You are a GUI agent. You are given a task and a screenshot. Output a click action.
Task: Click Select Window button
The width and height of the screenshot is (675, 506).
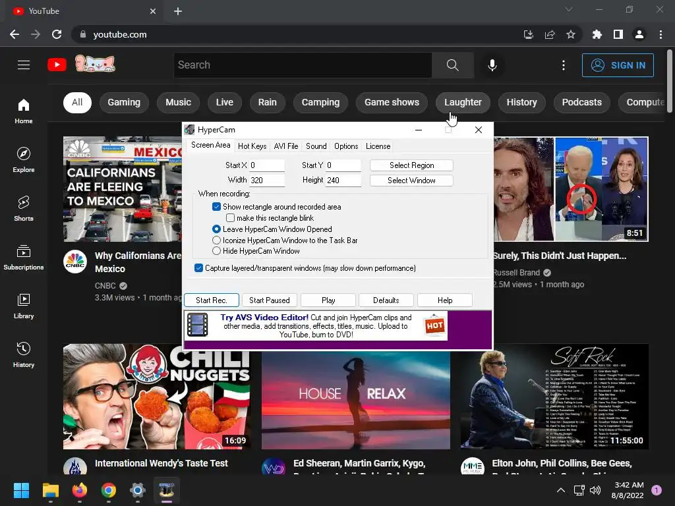pos(411,181)
